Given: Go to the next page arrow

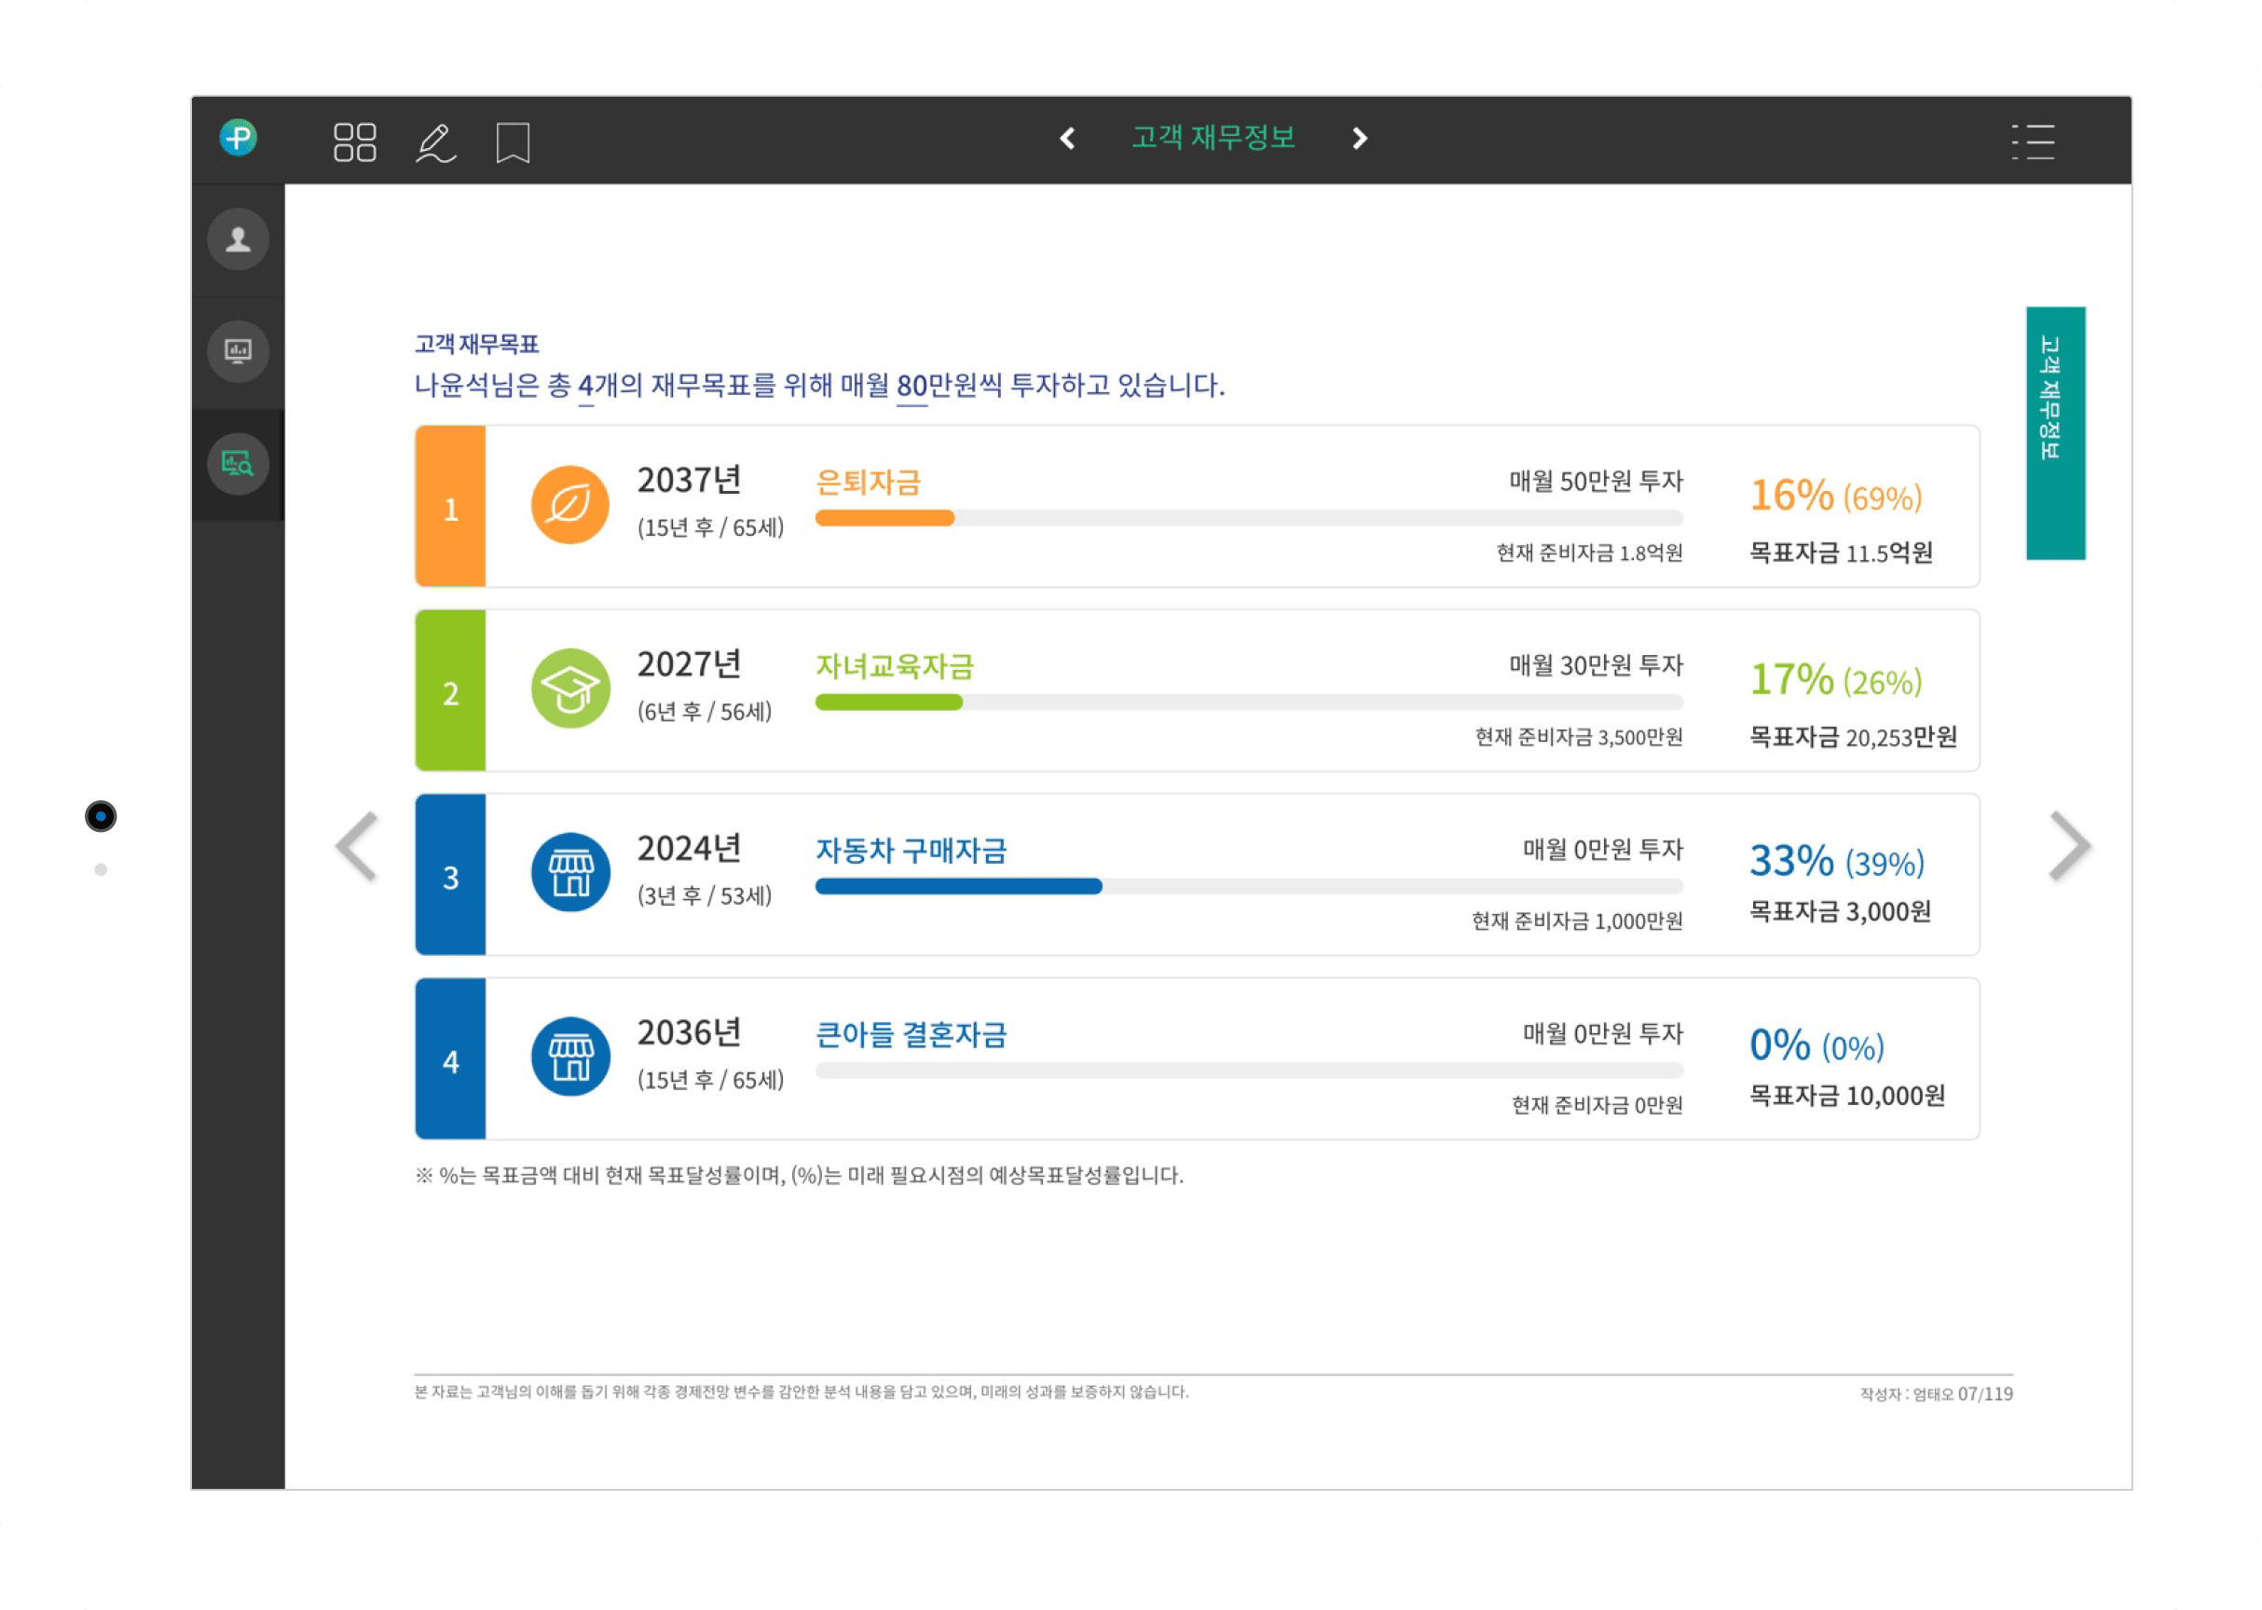Looking at the screenshot, I should click(2070, 846).
